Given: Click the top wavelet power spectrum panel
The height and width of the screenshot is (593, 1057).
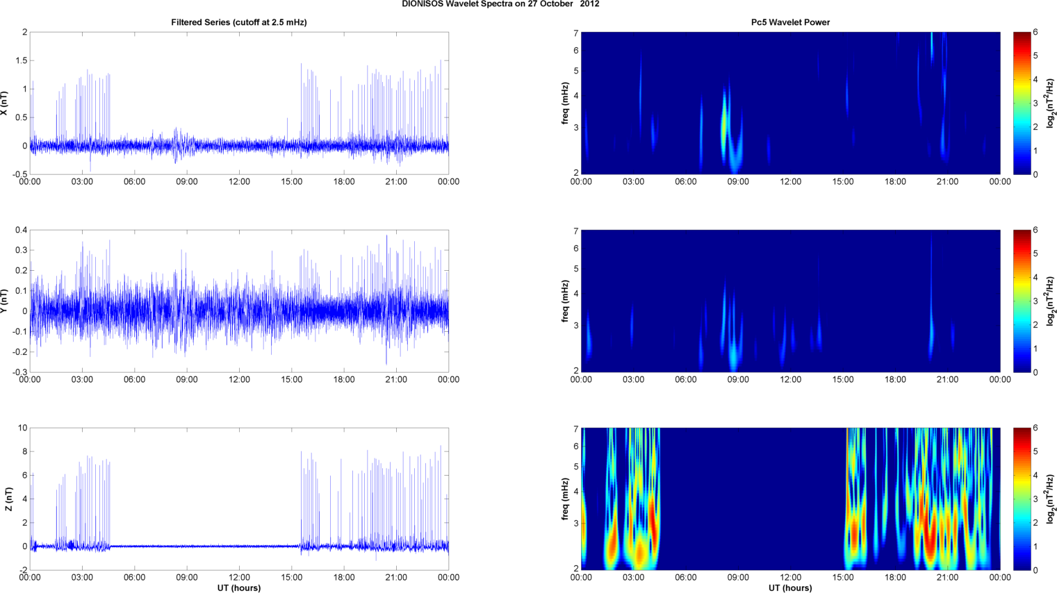Looking at the screenshot, I should tap(790, 103).
